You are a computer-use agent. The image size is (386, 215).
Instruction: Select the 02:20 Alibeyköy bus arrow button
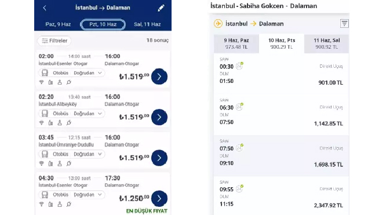159,117
